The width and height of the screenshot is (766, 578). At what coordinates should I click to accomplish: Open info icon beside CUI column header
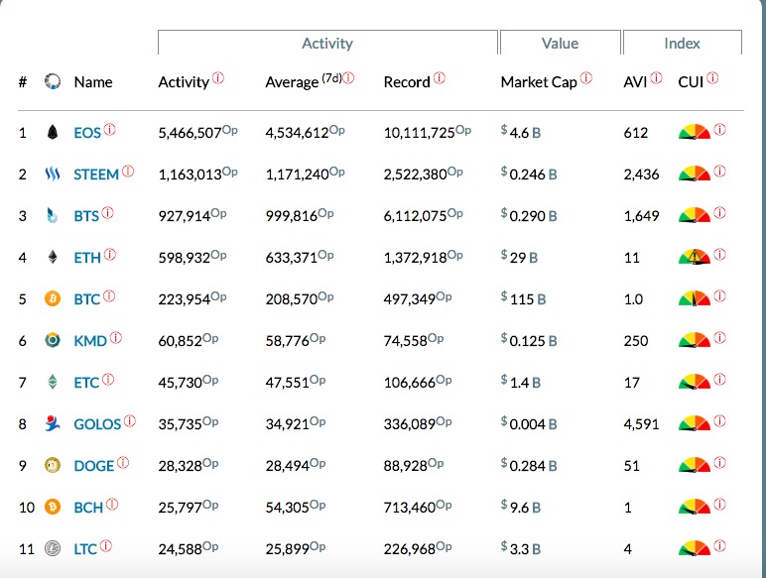tap(712, 78)
